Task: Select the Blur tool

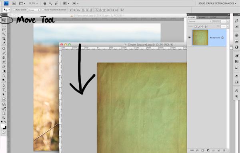Action: click(x=4, y=76)
